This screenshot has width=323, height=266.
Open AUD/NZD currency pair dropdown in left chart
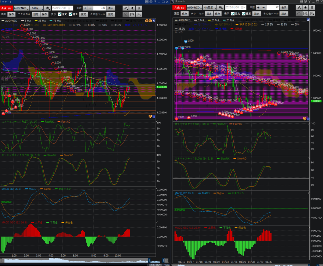pos(21,8)
